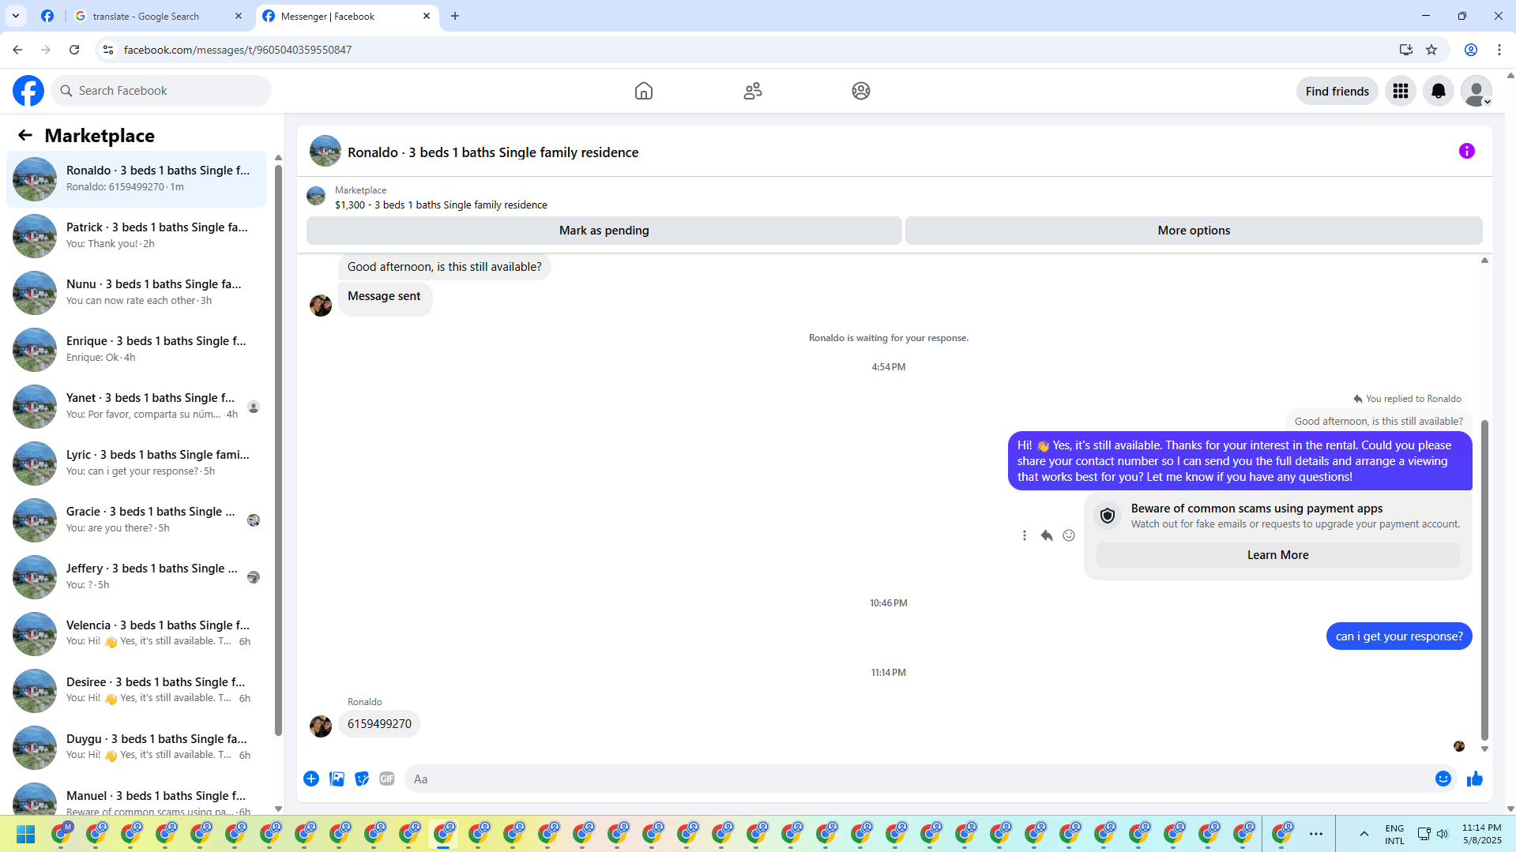Click the chat list scrollbar
Screen dimensions: 1516x852
pyautogui.click(x=278, y=450)
